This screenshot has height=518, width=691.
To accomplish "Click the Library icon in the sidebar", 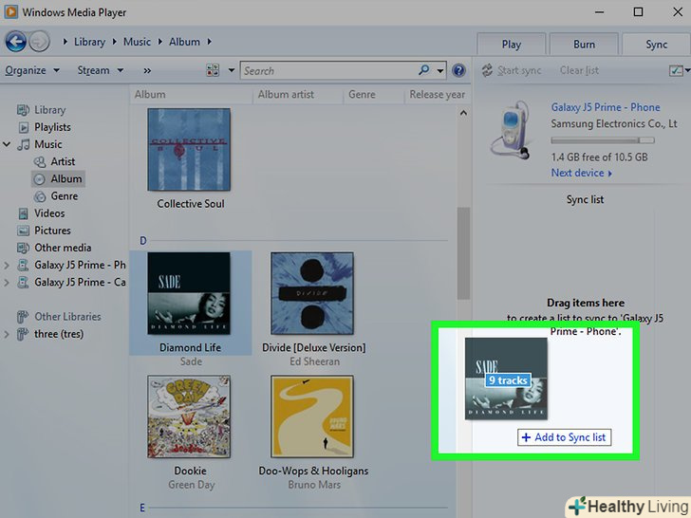I will [23, 110].
